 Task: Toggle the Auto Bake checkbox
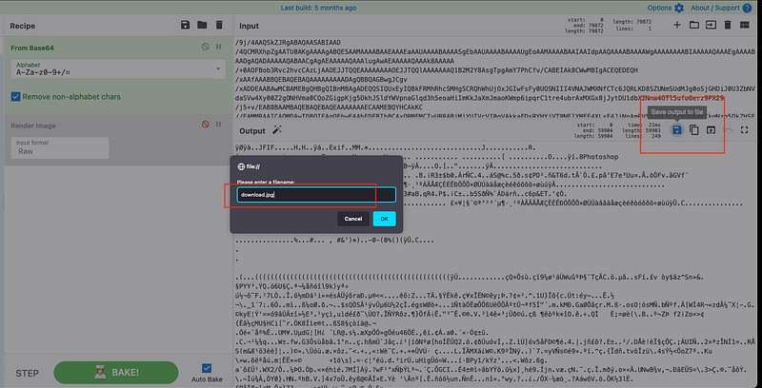click(207, 368)
